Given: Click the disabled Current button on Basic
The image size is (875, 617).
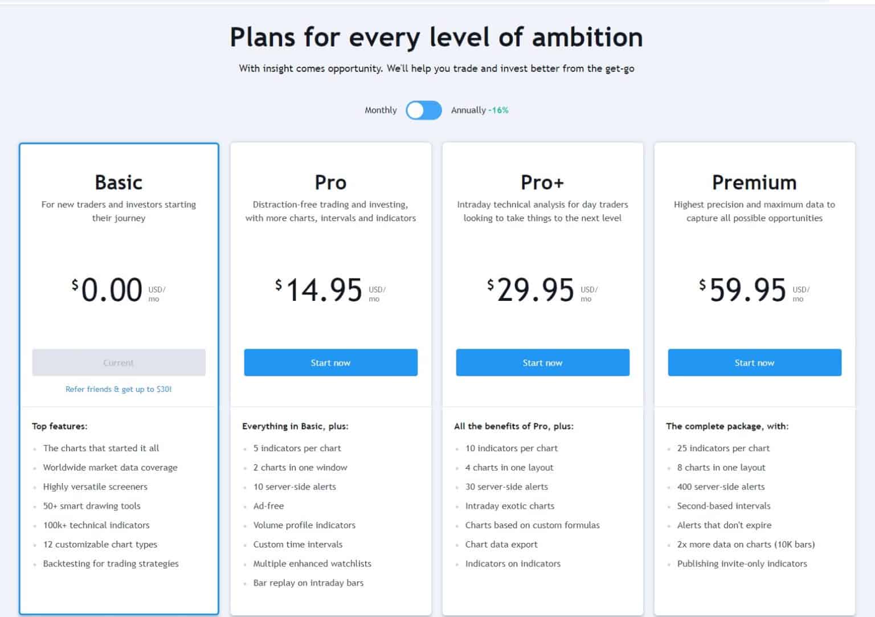Looking at the screenshot, I should 118,362.
